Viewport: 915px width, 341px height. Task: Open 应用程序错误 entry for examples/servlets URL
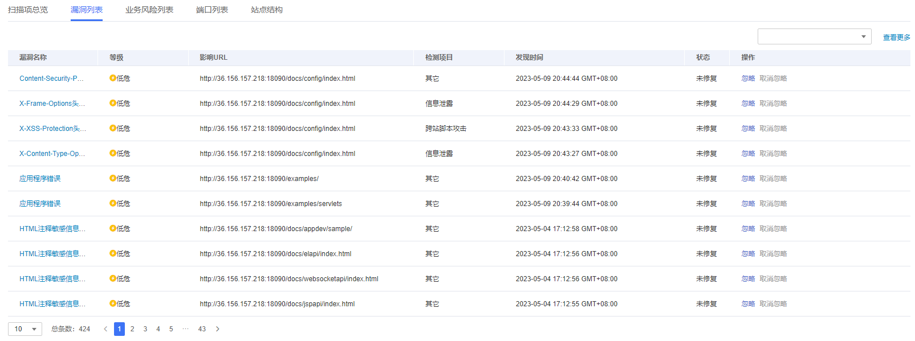40,204
